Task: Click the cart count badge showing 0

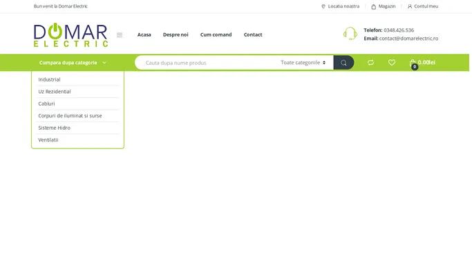Action: click(415, 67)
